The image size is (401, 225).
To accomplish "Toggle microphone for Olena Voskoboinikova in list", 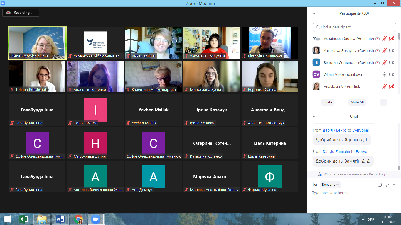I will pyautogui.click(x=385, y=74).
